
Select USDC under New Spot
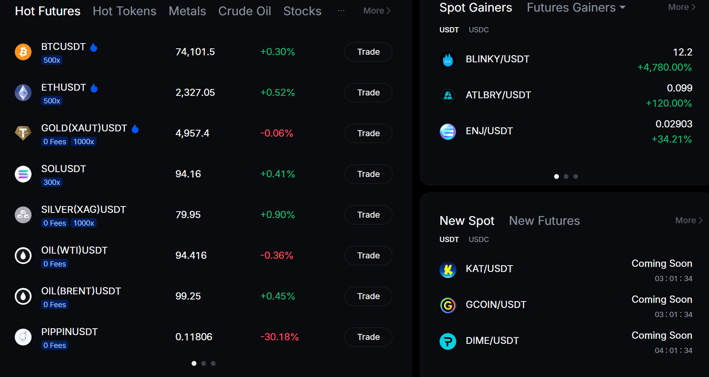tap(479, 240)
